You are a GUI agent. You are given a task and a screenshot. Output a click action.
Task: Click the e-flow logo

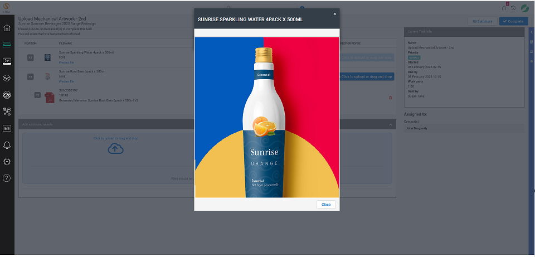point(7,8)
